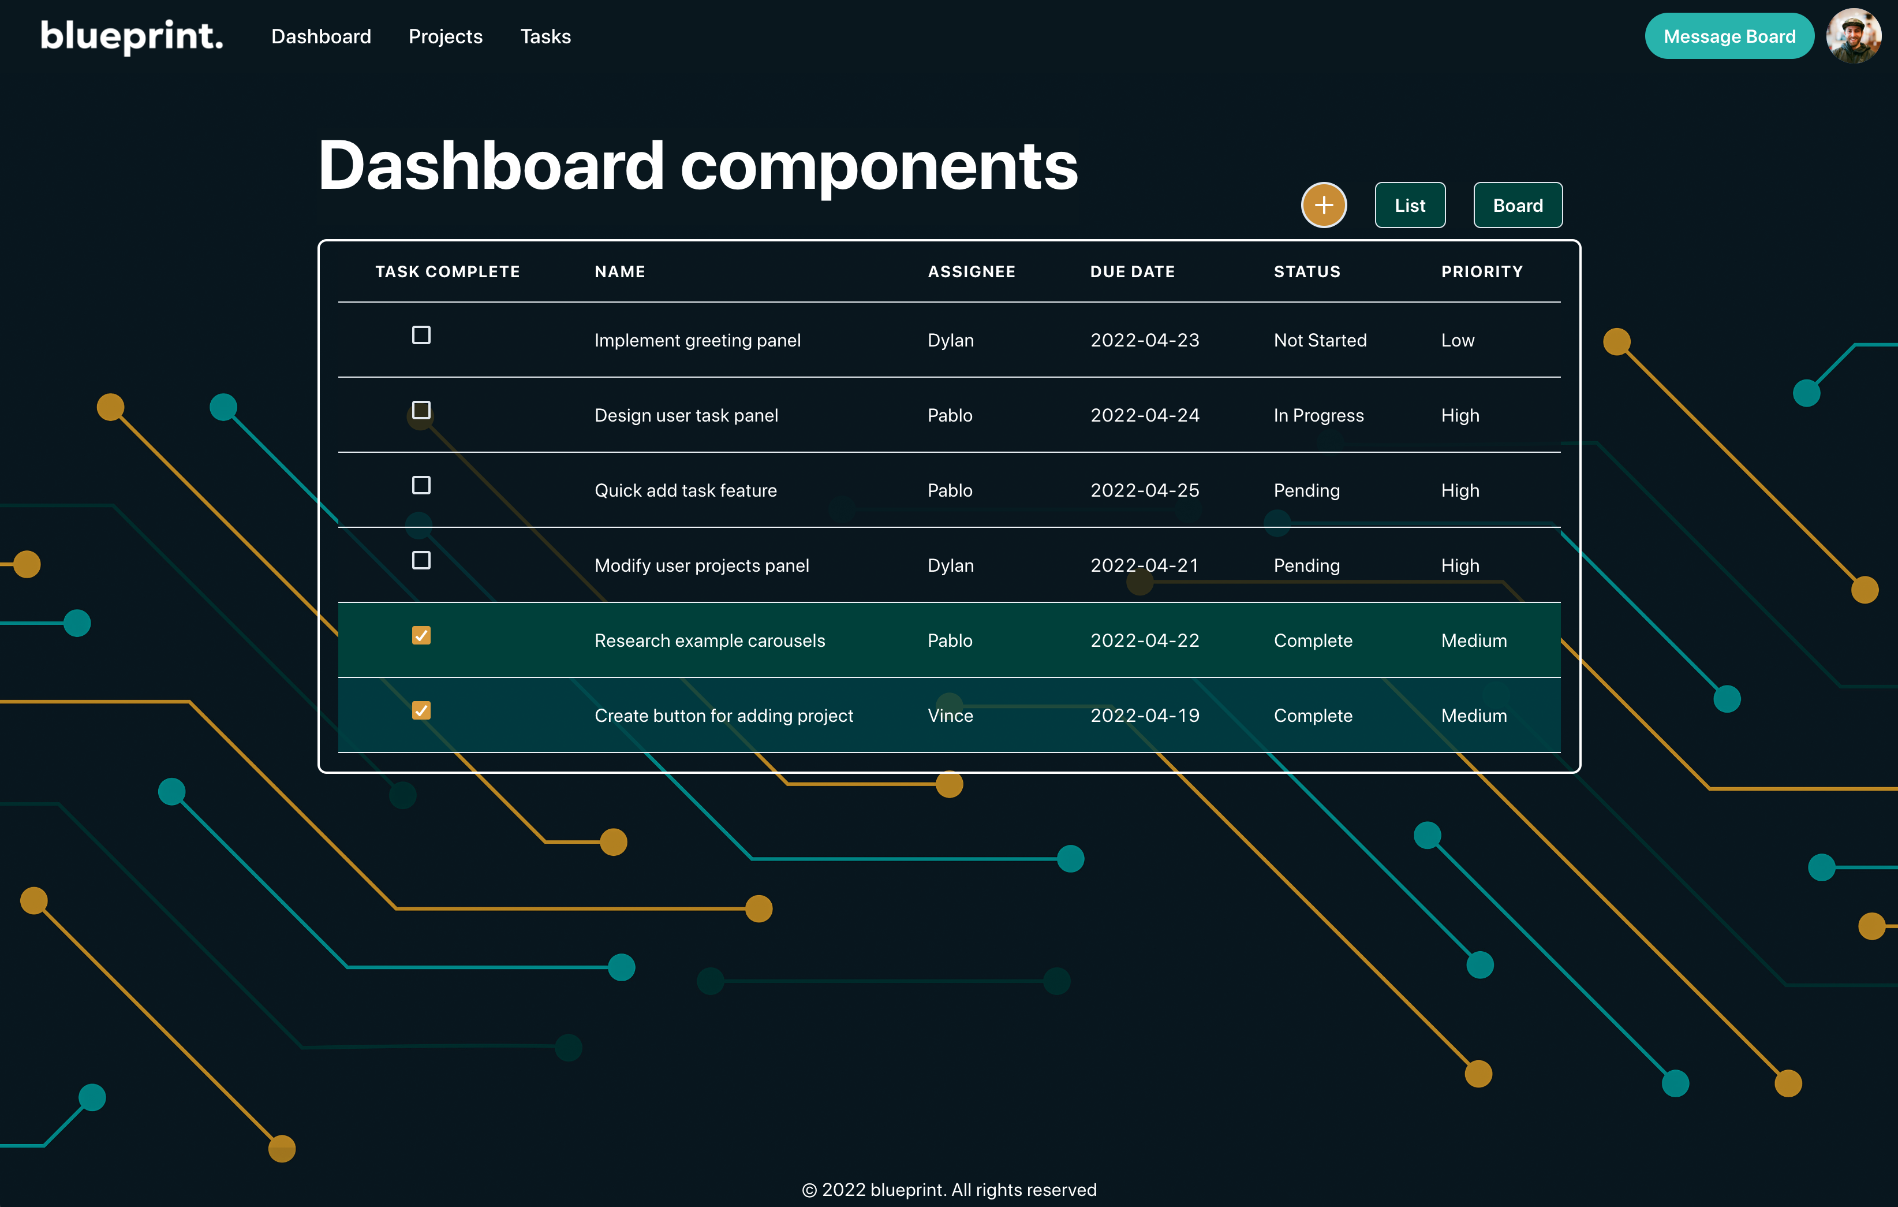Click the ASSIGNEE column header
Viewport: 1898px width, 1207px height.
(x=971, y=272)
